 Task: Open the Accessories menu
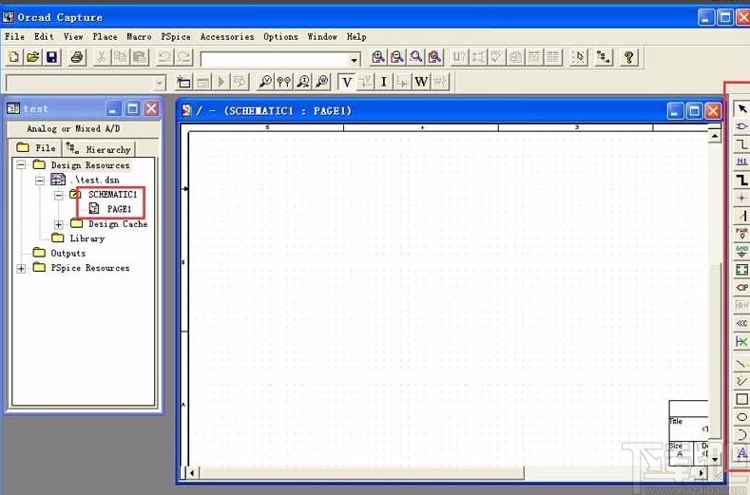(227, 37)
